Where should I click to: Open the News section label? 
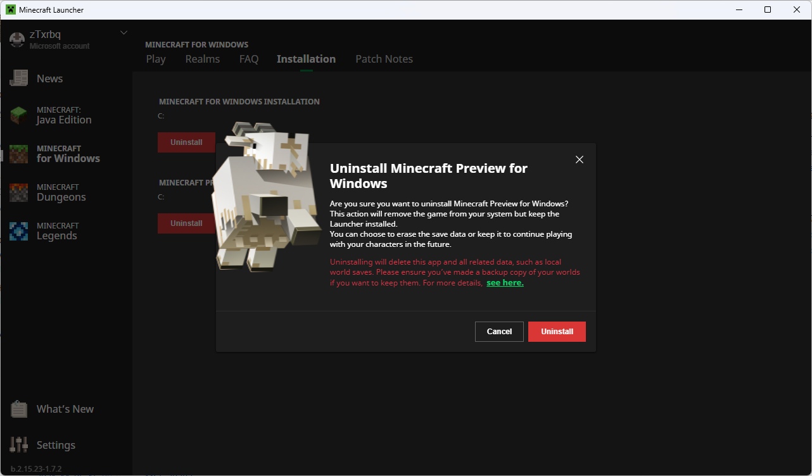49,78
